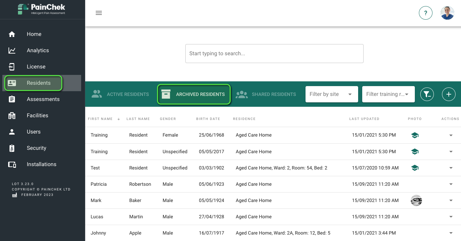The height and width of the screenshot is (241, 461).
Task: Open the help question mark icon
Action: [426, 13]
